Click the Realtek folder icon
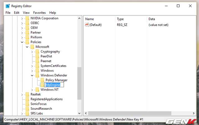This screenshot has width=199, height=125. pyautogui.click(x=27, y=94)
